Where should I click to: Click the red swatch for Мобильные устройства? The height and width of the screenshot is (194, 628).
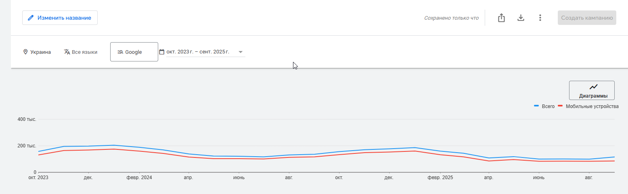(x=560, y=106)
